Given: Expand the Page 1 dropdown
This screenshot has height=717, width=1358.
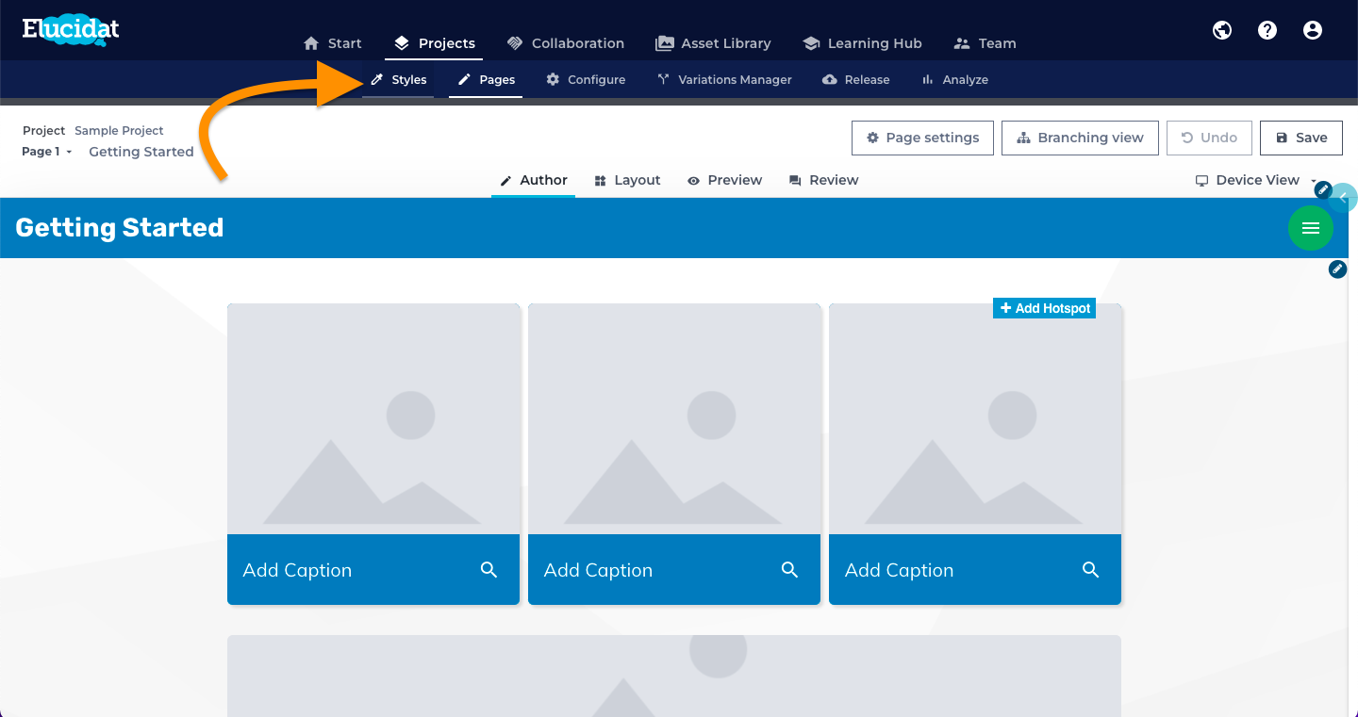Looking at the screenshot, I should pos(47,152).
